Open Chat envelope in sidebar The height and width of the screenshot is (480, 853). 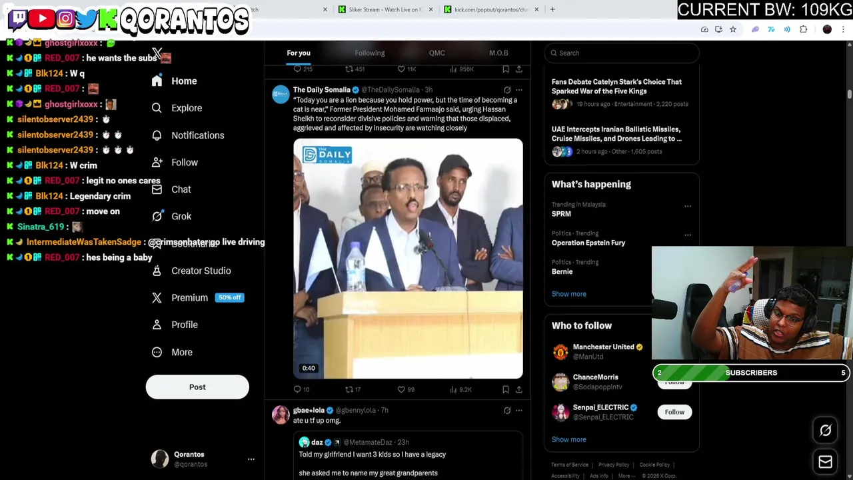pos(157,189)
